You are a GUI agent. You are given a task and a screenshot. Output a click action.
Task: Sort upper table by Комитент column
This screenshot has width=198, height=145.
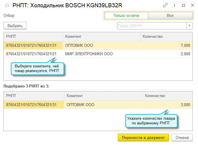coord(101,37)
